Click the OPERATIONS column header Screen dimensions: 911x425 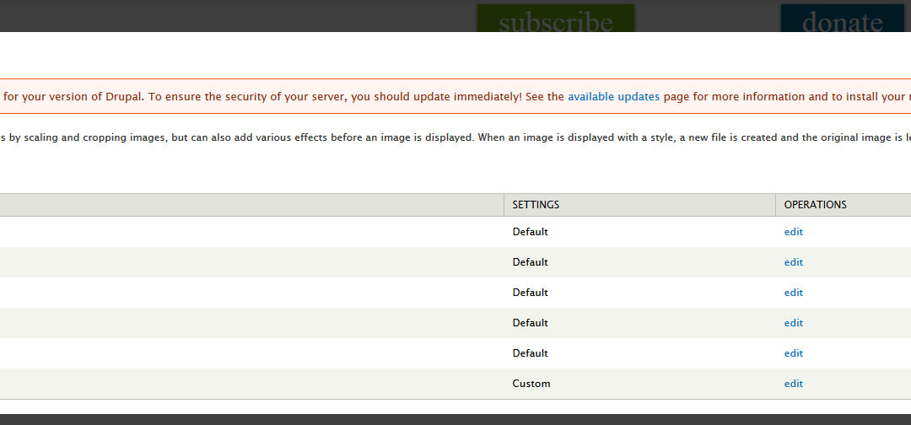click(815, 205)
